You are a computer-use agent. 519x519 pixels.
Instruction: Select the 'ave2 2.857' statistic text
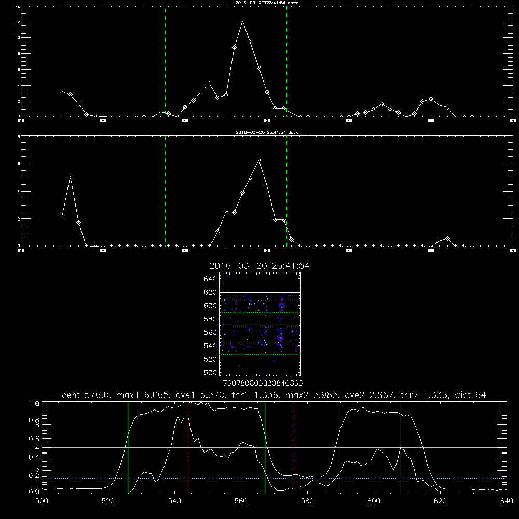coord(369,395)
